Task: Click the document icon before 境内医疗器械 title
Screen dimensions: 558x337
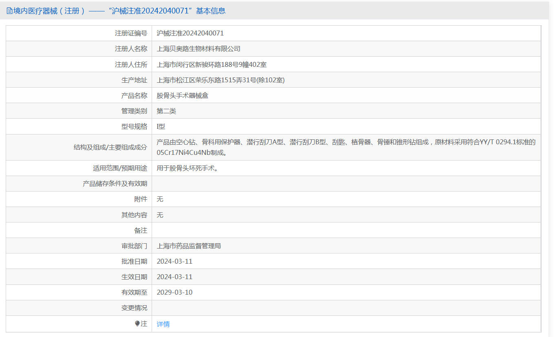Action: click(x=9, y=11)
